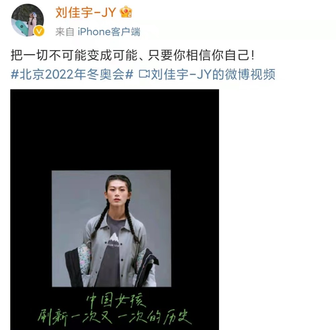This screenshot has width=336, height=330.
Task: Open the 刘佳宇-JY的微博视频 video link
Action: coord(213,74)
